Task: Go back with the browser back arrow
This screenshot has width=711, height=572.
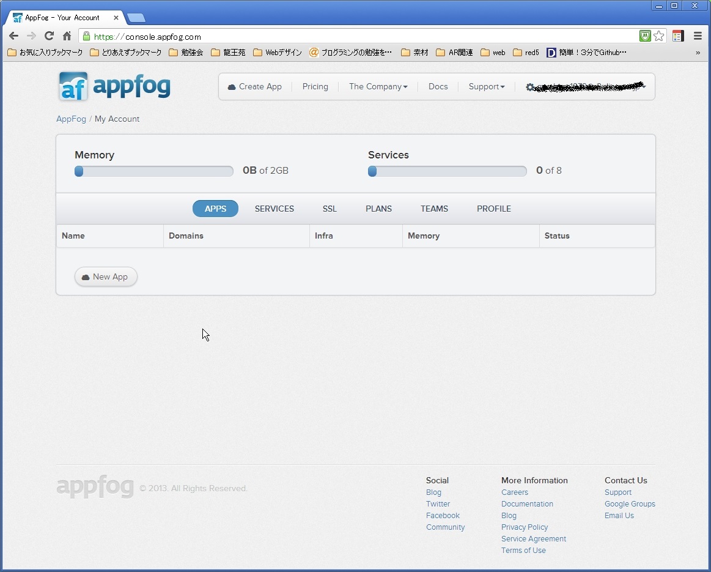Action: pos(13,36)
